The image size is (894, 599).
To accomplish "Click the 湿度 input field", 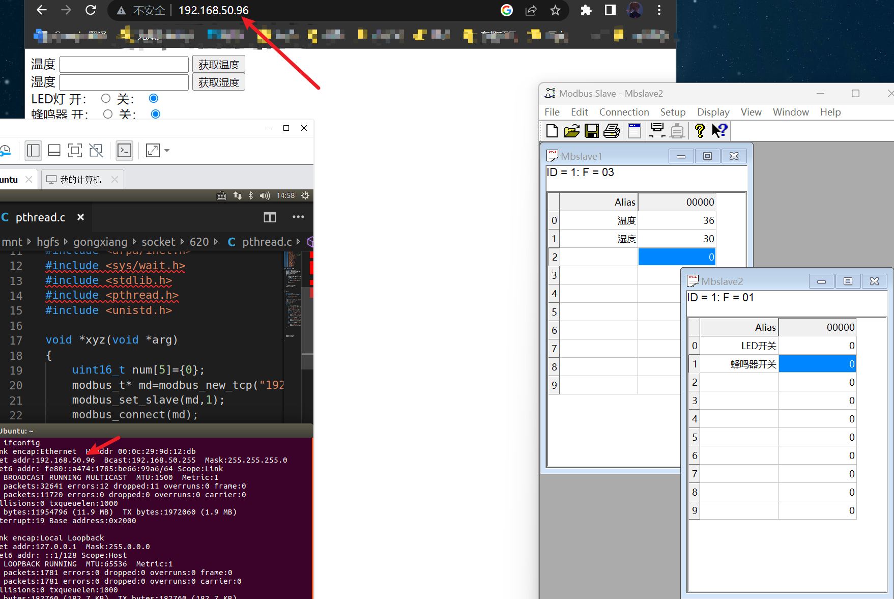I will point(124,82).
